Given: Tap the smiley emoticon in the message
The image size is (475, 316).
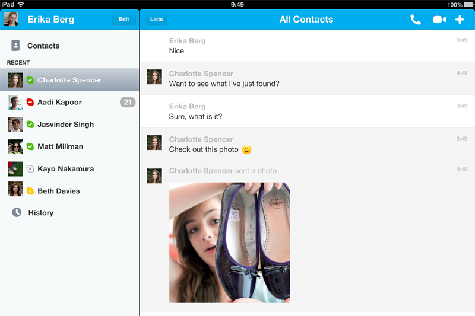Looking at the screenshot, I should coord(246,149).
